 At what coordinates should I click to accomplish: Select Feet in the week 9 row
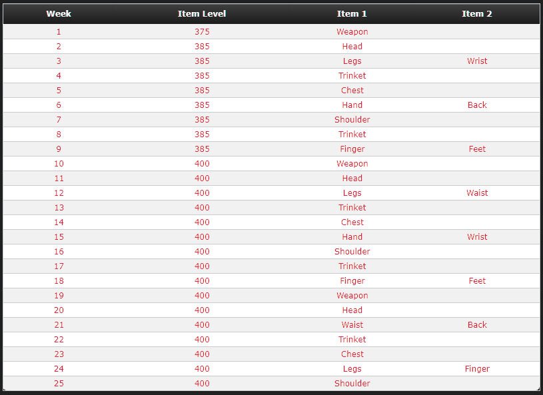click(x=477, y=149)
